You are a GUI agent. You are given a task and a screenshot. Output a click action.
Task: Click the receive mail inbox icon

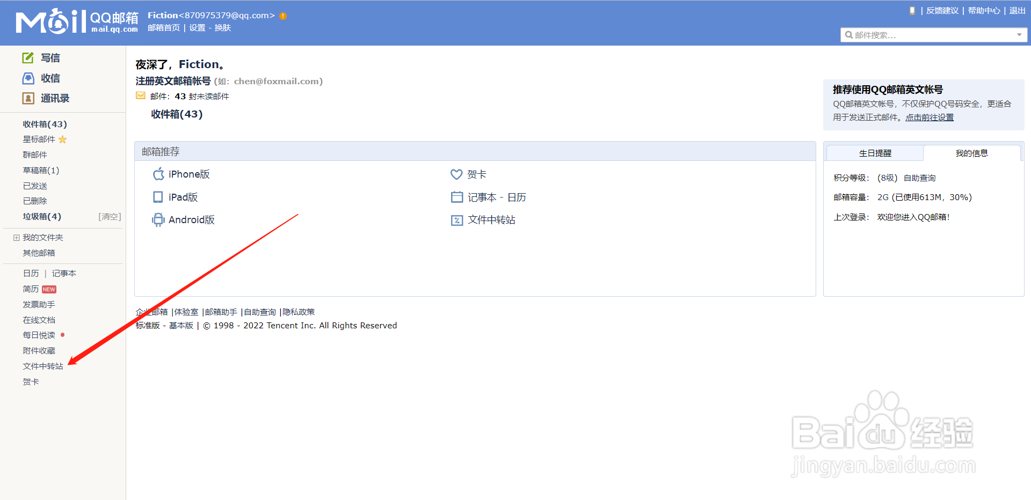(x=28, y=78)
